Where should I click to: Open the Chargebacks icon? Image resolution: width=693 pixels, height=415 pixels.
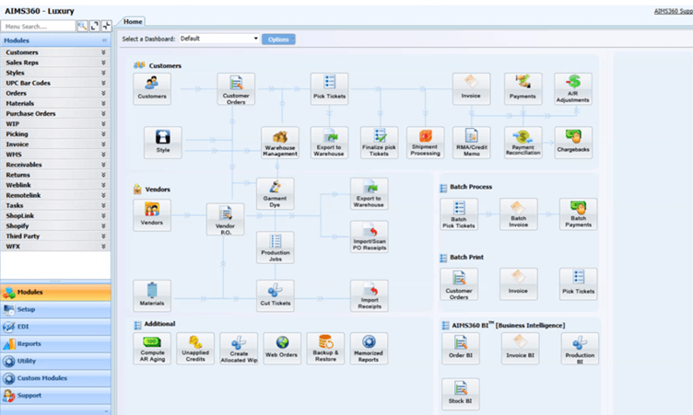[x=573, y=142]
